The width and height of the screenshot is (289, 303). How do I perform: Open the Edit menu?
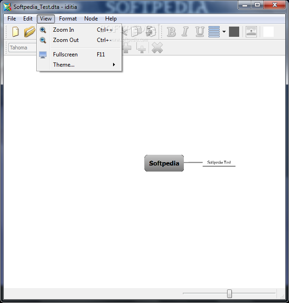[x=28, y=19]
